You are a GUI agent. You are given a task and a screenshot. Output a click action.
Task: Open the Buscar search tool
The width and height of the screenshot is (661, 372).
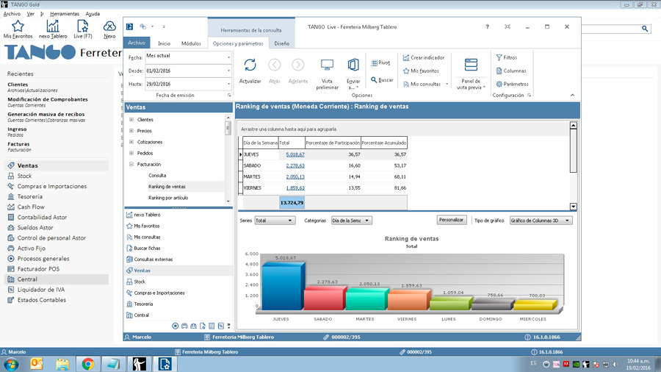[x=382, y=79]
